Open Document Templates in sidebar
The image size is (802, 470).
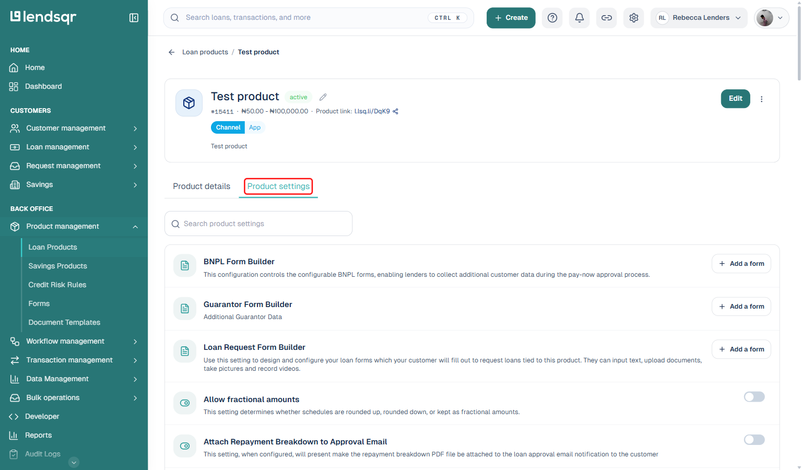tap(64, 323)
